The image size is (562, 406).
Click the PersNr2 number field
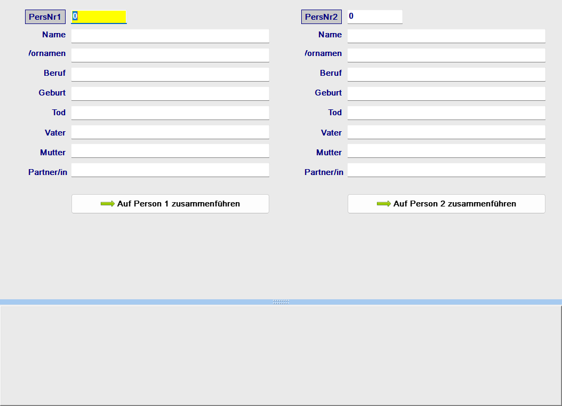pos(375,17)
